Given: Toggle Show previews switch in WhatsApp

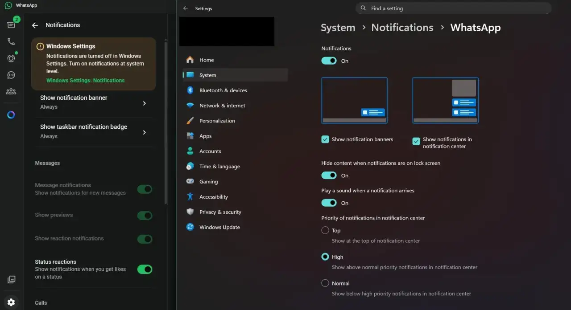Looking at the screenshot, I should point(145,216).
